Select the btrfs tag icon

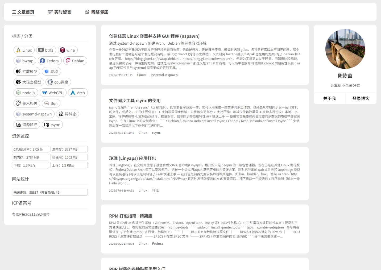[x=41, y=50]
